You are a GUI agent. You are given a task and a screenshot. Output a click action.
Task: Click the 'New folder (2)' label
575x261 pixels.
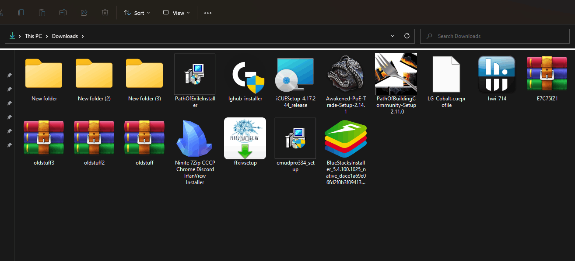pos(94,99)
